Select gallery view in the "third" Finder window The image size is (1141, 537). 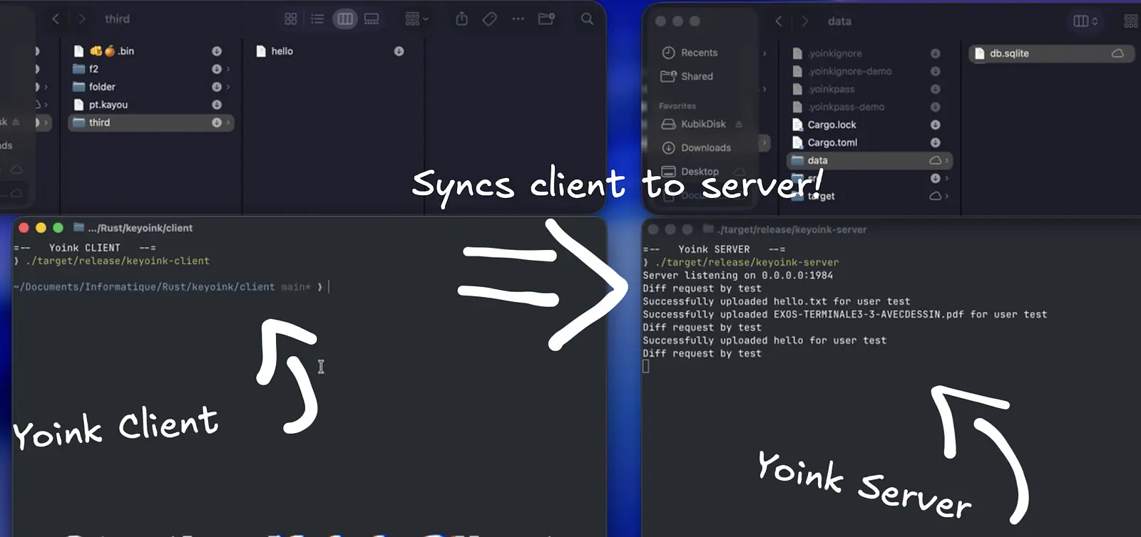[x=372, y=19]
